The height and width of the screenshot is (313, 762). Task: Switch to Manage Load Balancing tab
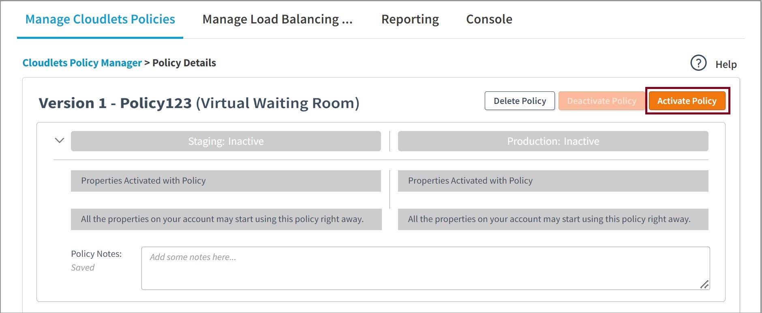(x=277, y=19)
